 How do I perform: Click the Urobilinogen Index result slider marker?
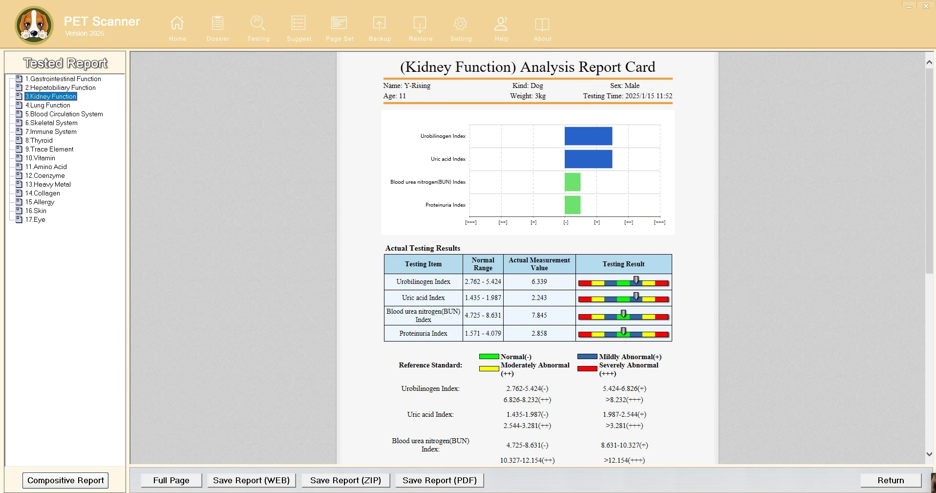pos(636,280)
